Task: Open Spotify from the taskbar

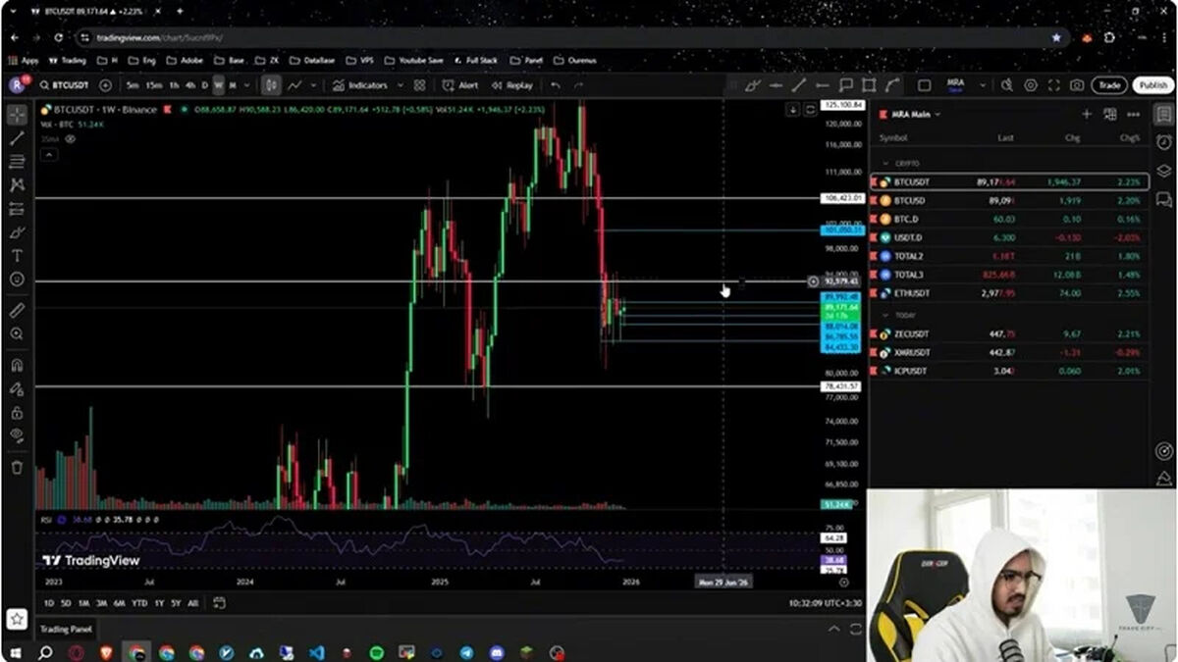Action: [377, 652]
